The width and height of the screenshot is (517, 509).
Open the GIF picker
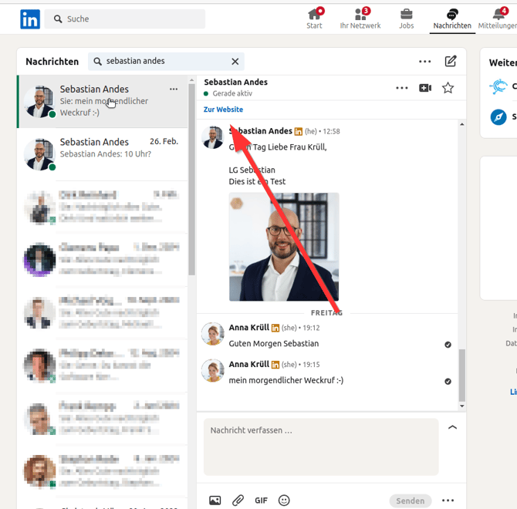pyautogui.click(x=261, y=501)
